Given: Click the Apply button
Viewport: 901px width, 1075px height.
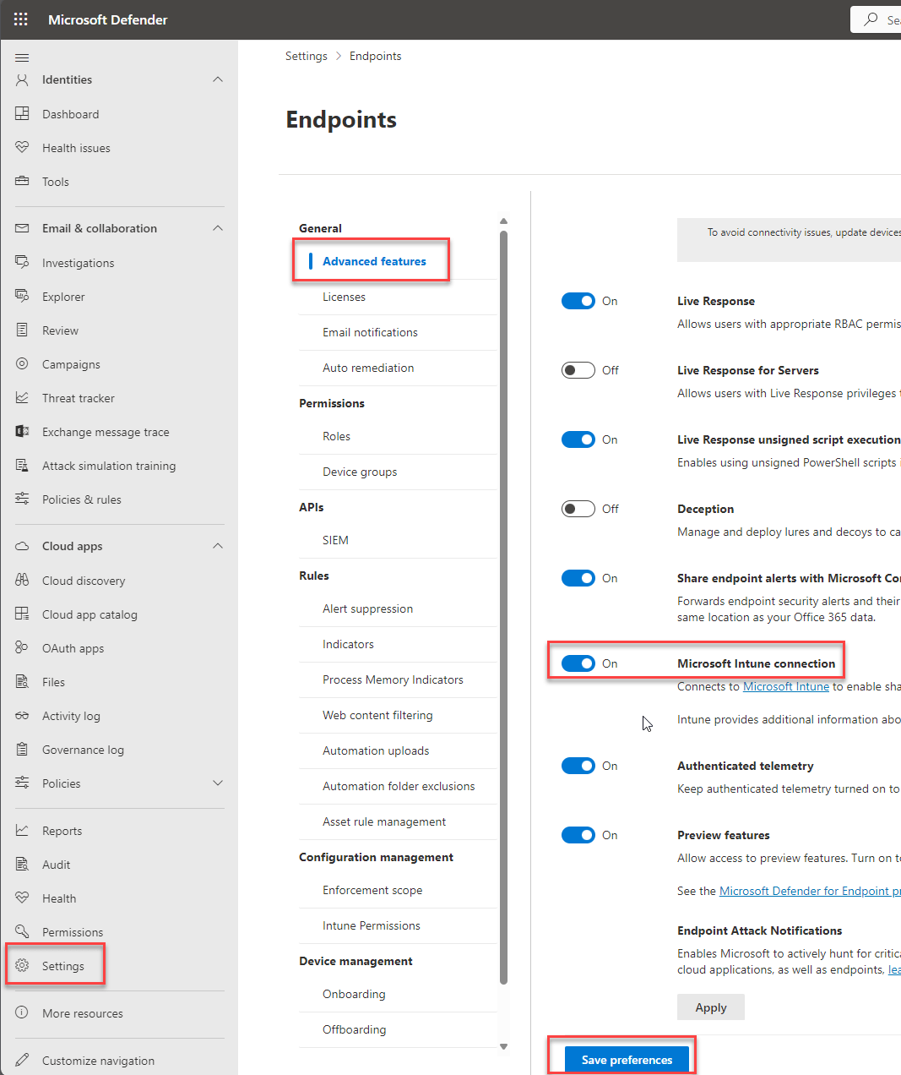Looking at the screenshot, I should coord(711,1007).
